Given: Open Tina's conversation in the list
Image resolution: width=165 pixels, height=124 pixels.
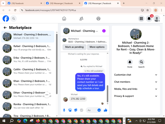Looking at the screenshot, I should pyautogui.click(x=28, y=115).
